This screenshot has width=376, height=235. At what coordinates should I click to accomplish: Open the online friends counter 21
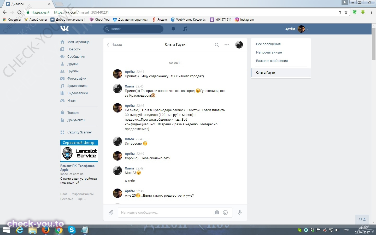tap(362, 219)
